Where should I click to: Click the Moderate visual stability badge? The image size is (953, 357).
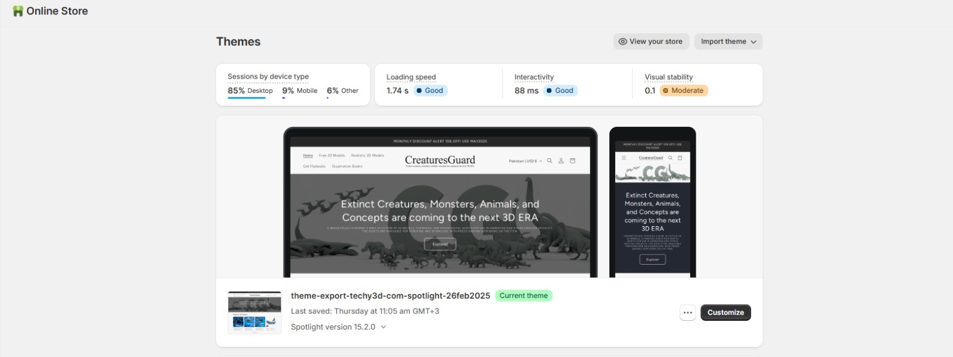tap(683, 90)
